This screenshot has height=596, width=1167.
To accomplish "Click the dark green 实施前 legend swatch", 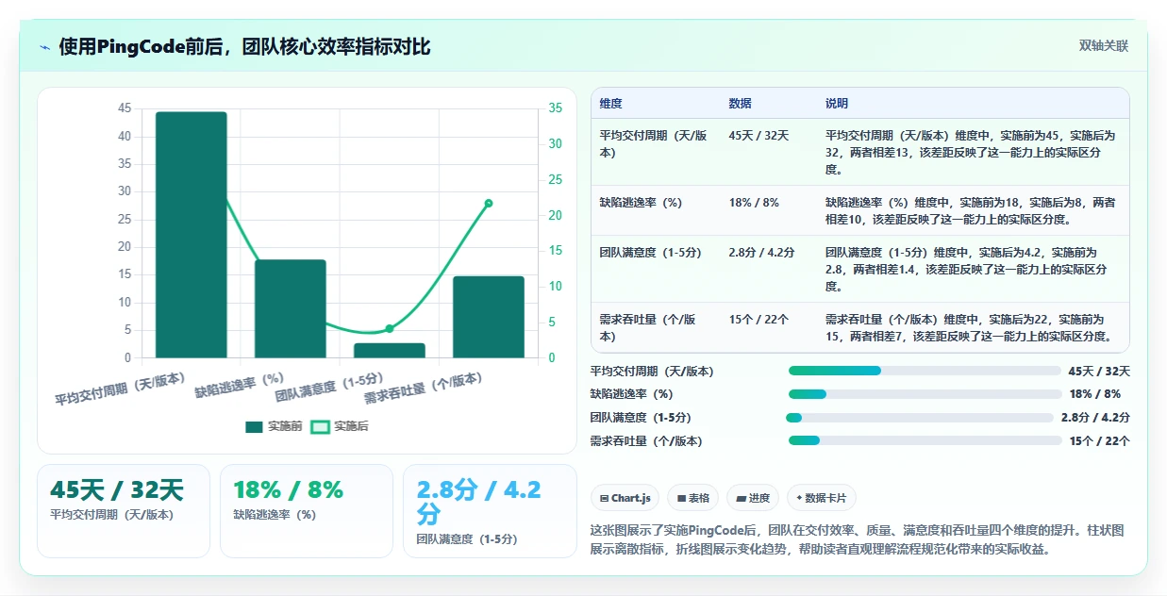I will click(254, 426).
